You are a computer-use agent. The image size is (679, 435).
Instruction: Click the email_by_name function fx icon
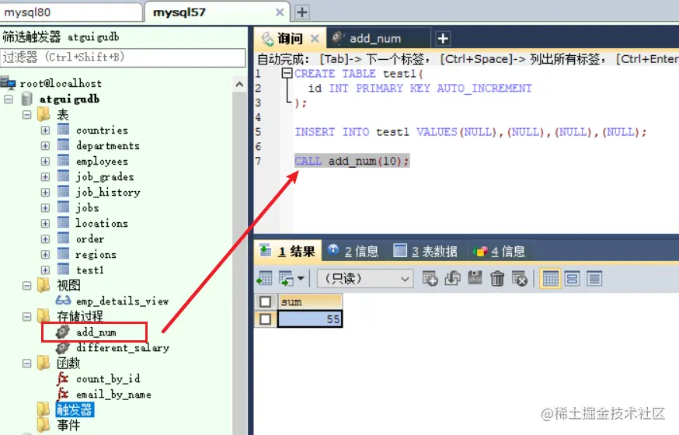(x=63, y=394)
